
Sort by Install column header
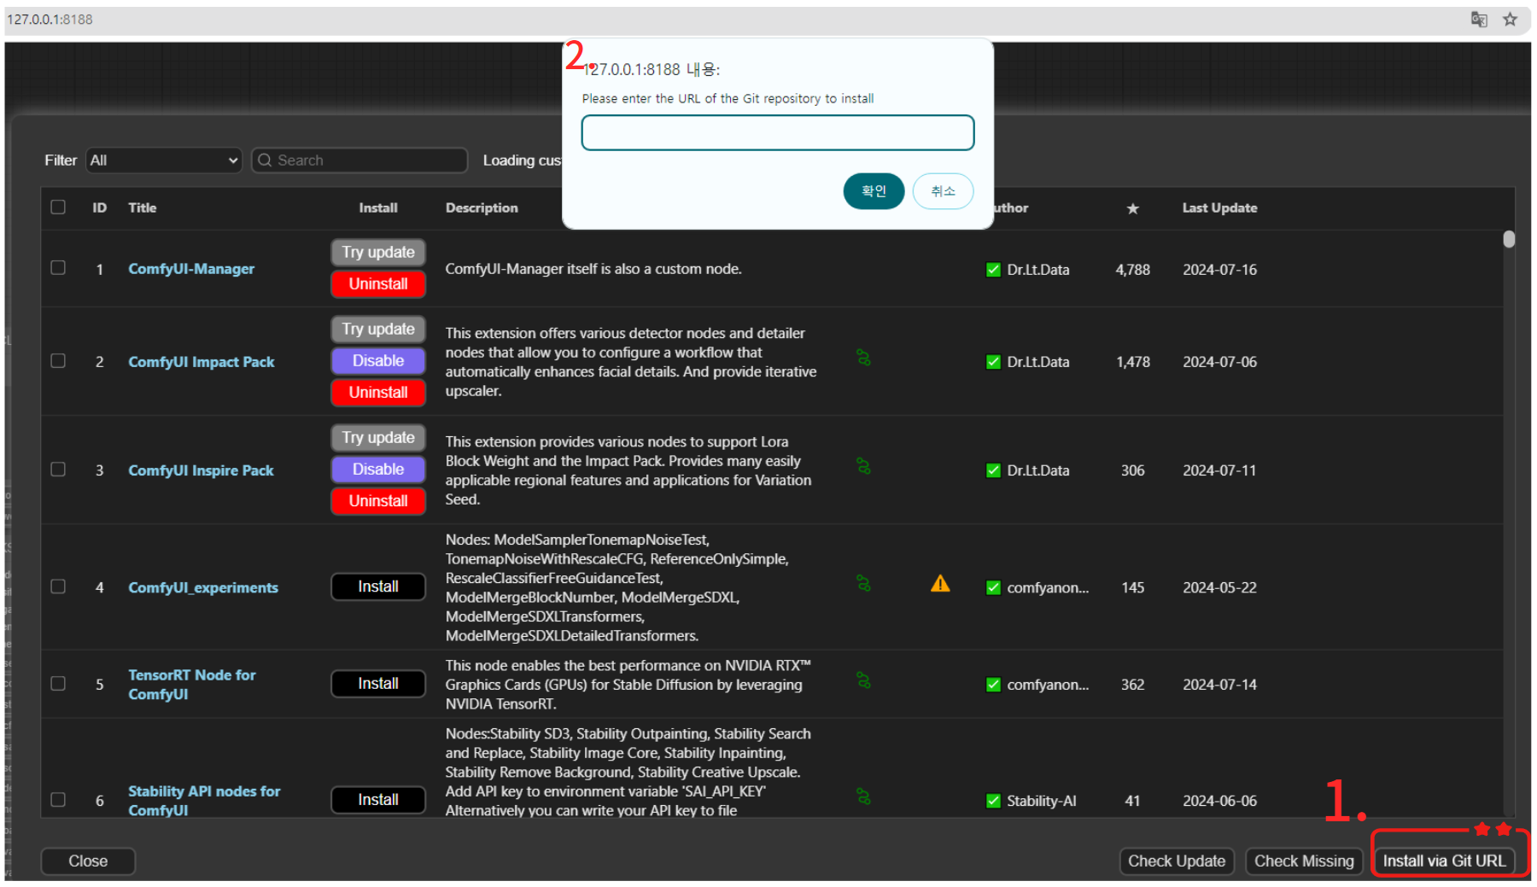[x=378, y=207]
